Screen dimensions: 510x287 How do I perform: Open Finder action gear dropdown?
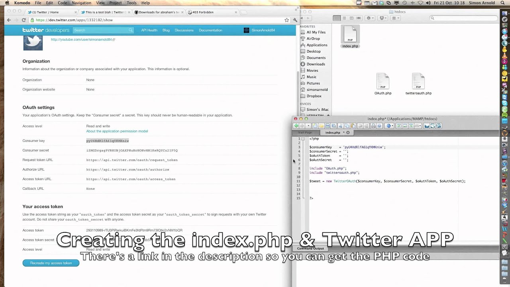(x=370, y=18)
